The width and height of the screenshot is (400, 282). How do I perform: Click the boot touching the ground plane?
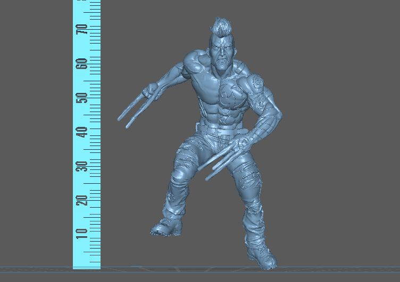tap(262, 257)
